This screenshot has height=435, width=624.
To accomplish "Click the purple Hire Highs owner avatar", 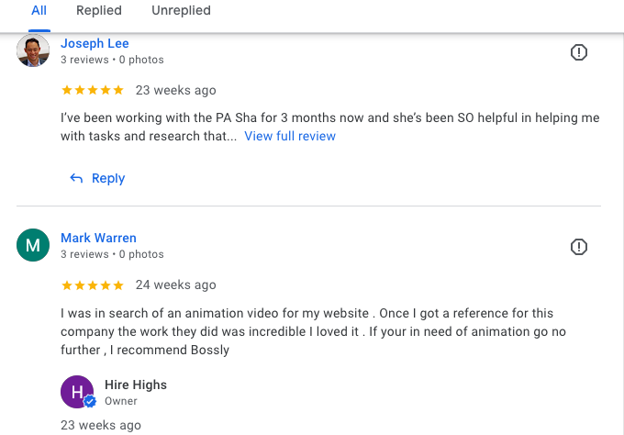I will [77, 391].
